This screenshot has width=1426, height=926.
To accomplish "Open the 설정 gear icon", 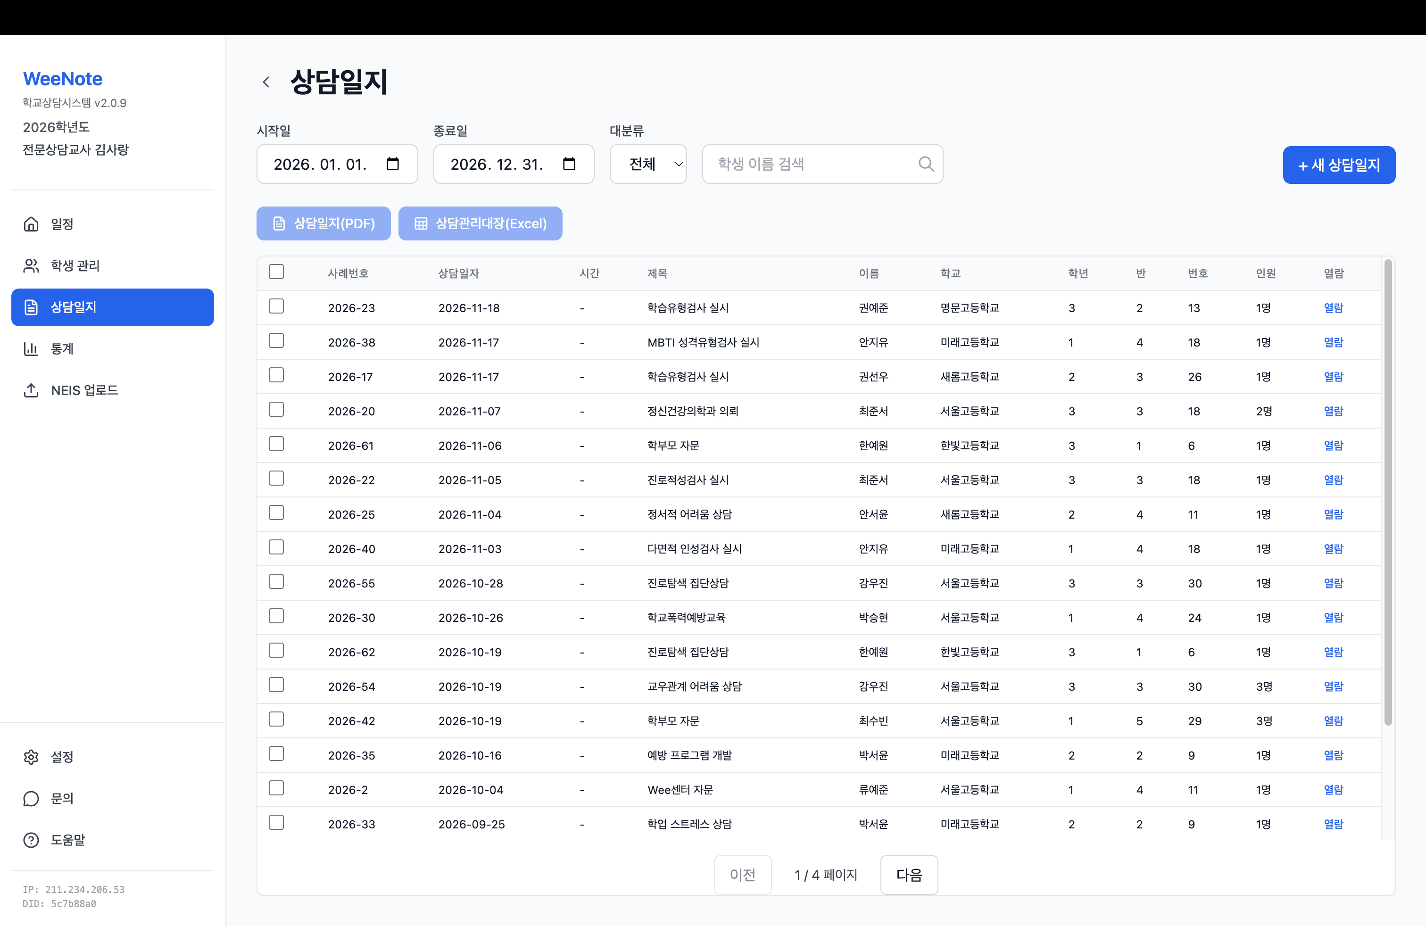I will coord(31,756).
